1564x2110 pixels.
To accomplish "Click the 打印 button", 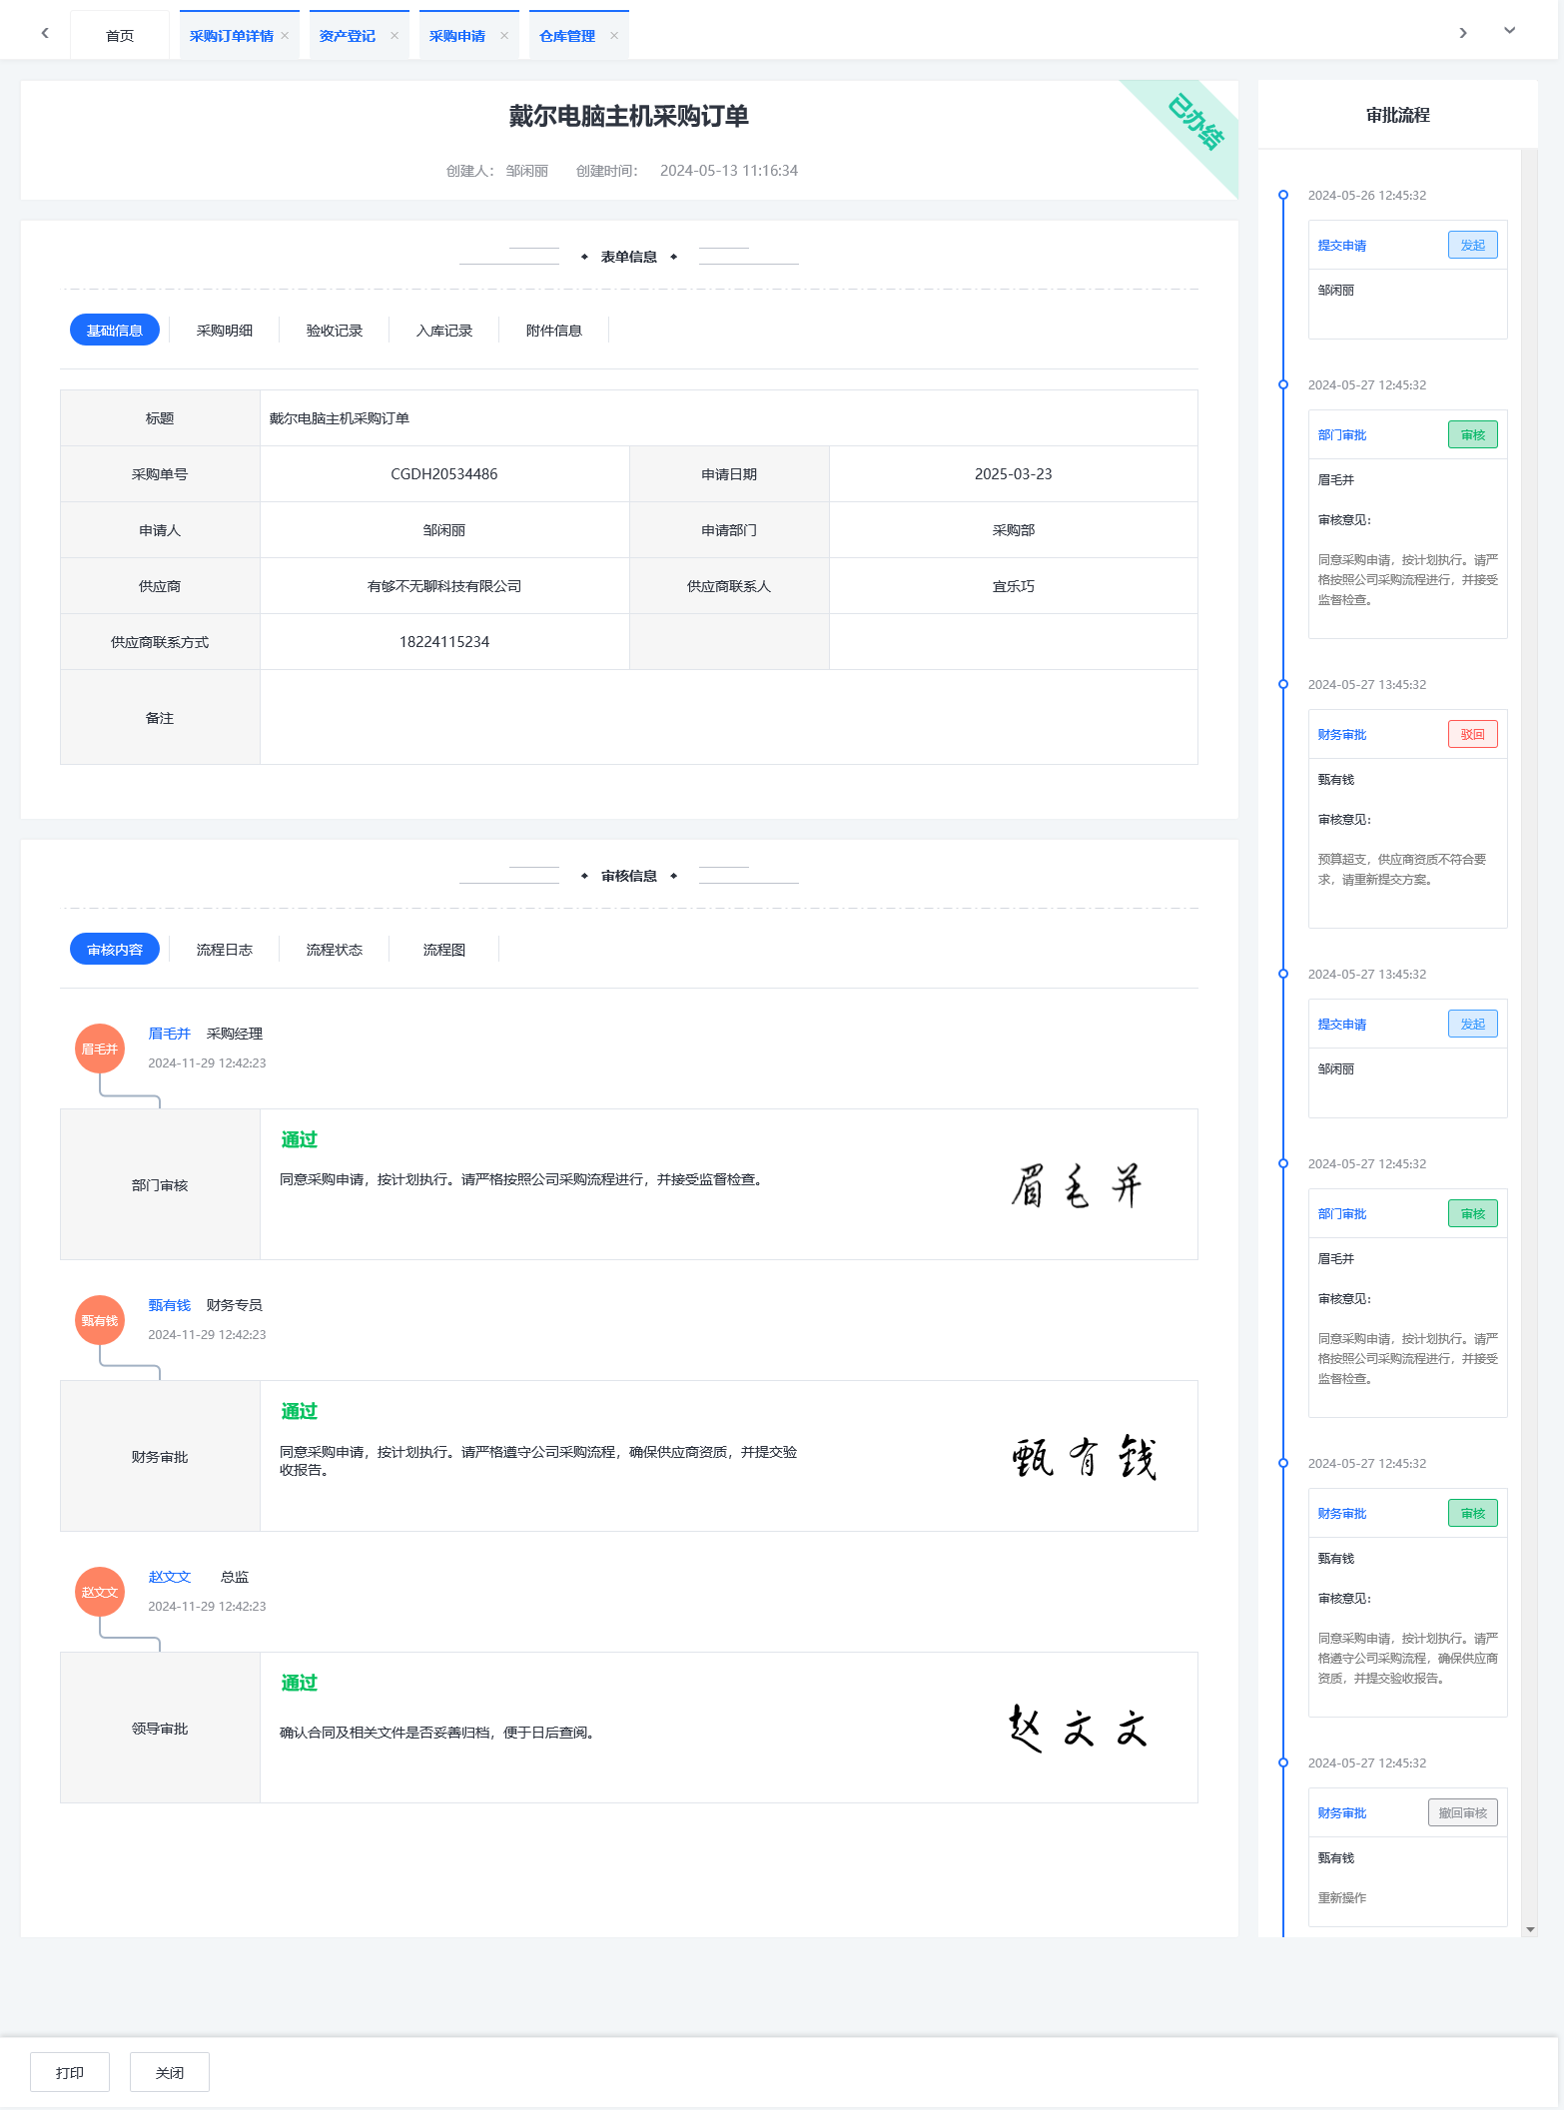I will click(70, 2072).
